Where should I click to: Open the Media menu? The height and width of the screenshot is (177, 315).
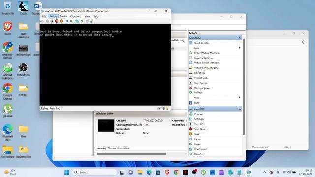click(63, 16)
